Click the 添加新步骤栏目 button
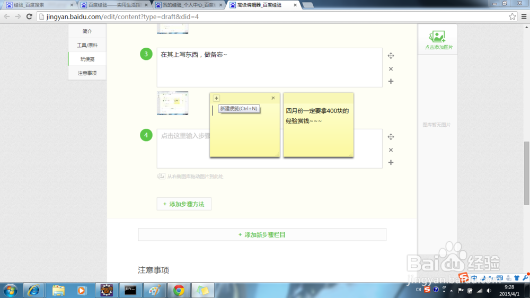This screenshot has height=298, width=530. (262, 234)
